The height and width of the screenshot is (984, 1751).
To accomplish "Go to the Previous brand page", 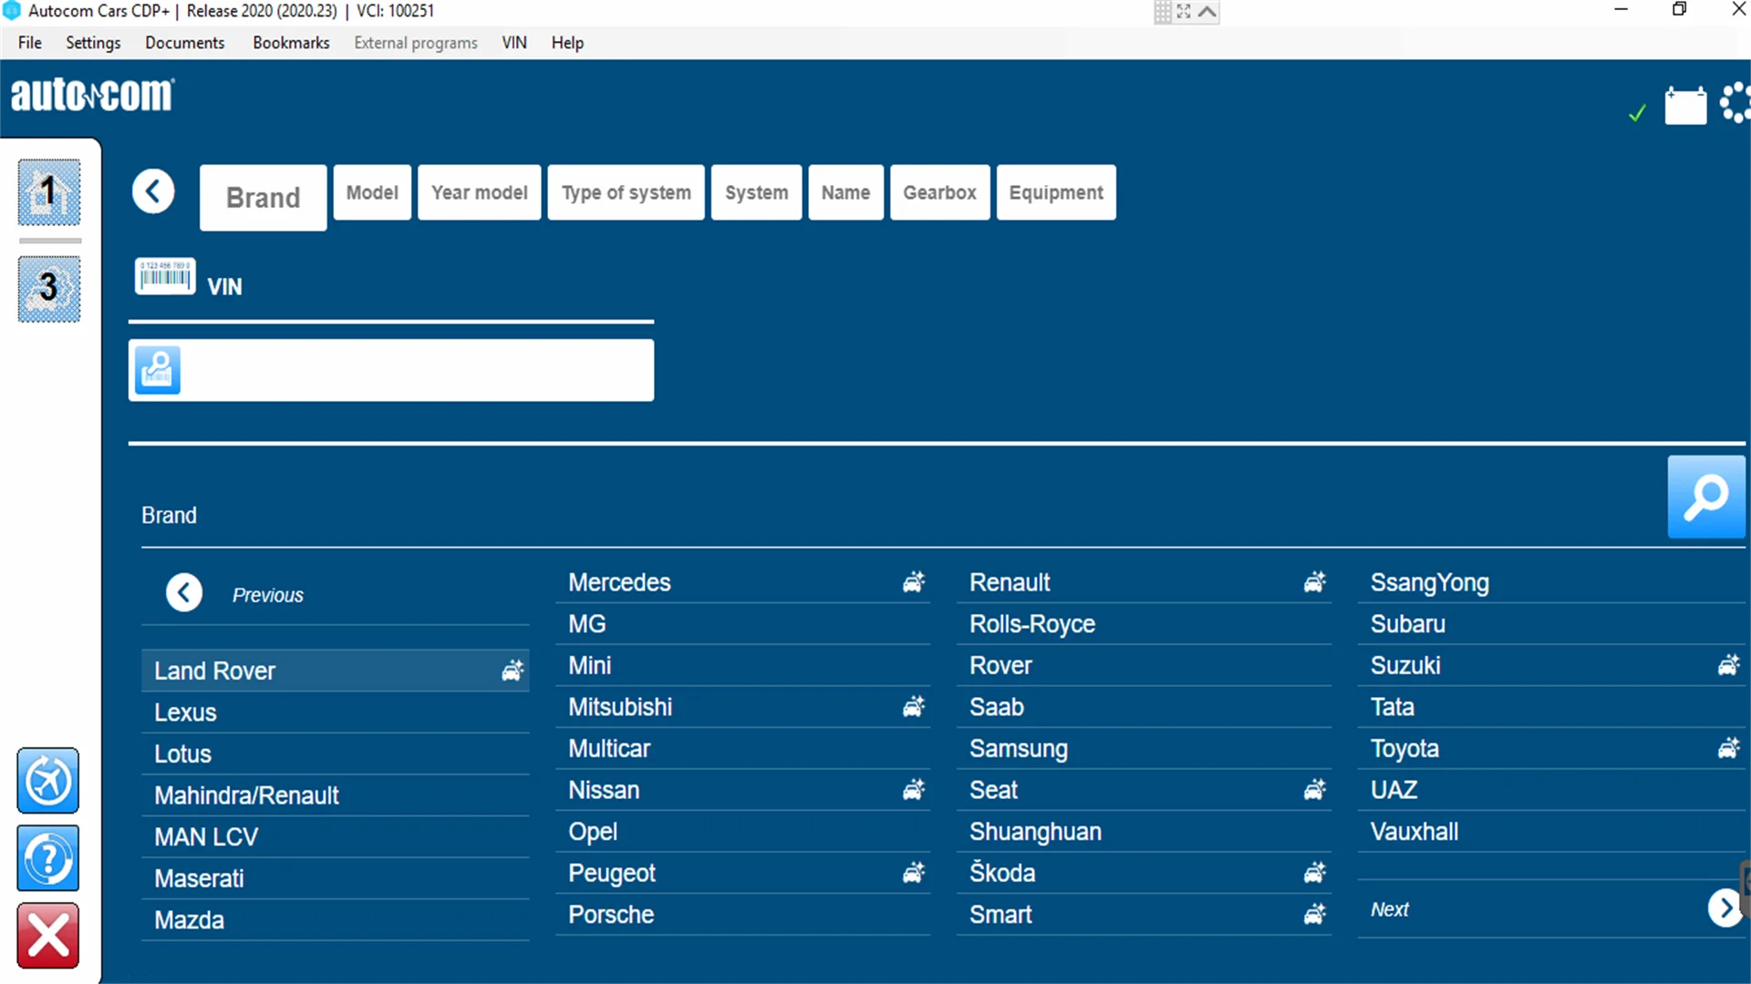I will point(184,593).
